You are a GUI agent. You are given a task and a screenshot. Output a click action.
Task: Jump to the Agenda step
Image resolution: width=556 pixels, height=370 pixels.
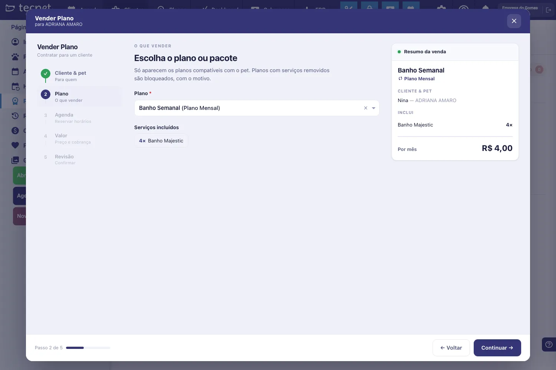click(79, 118)
